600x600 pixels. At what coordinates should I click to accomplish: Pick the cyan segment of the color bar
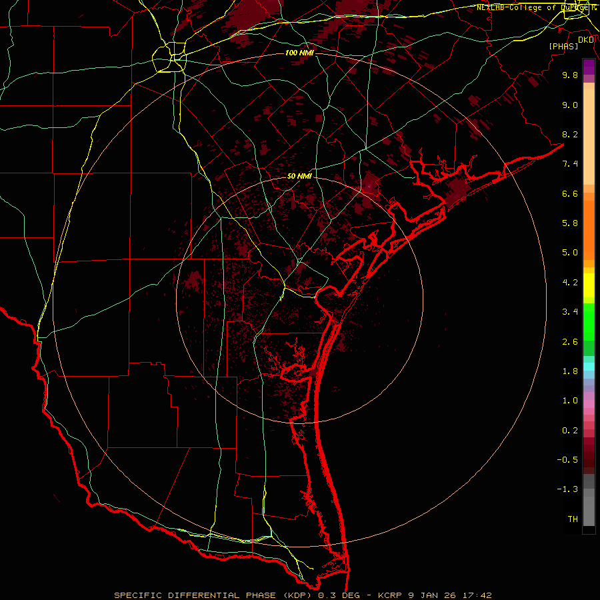[x=589, y=367]
